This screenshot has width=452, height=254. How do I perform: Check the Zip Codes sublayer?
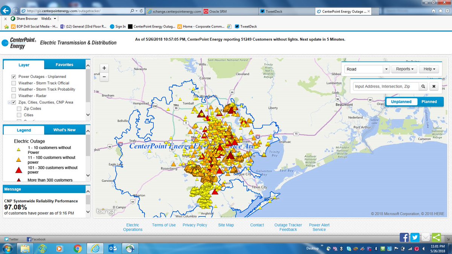[19, 109]
